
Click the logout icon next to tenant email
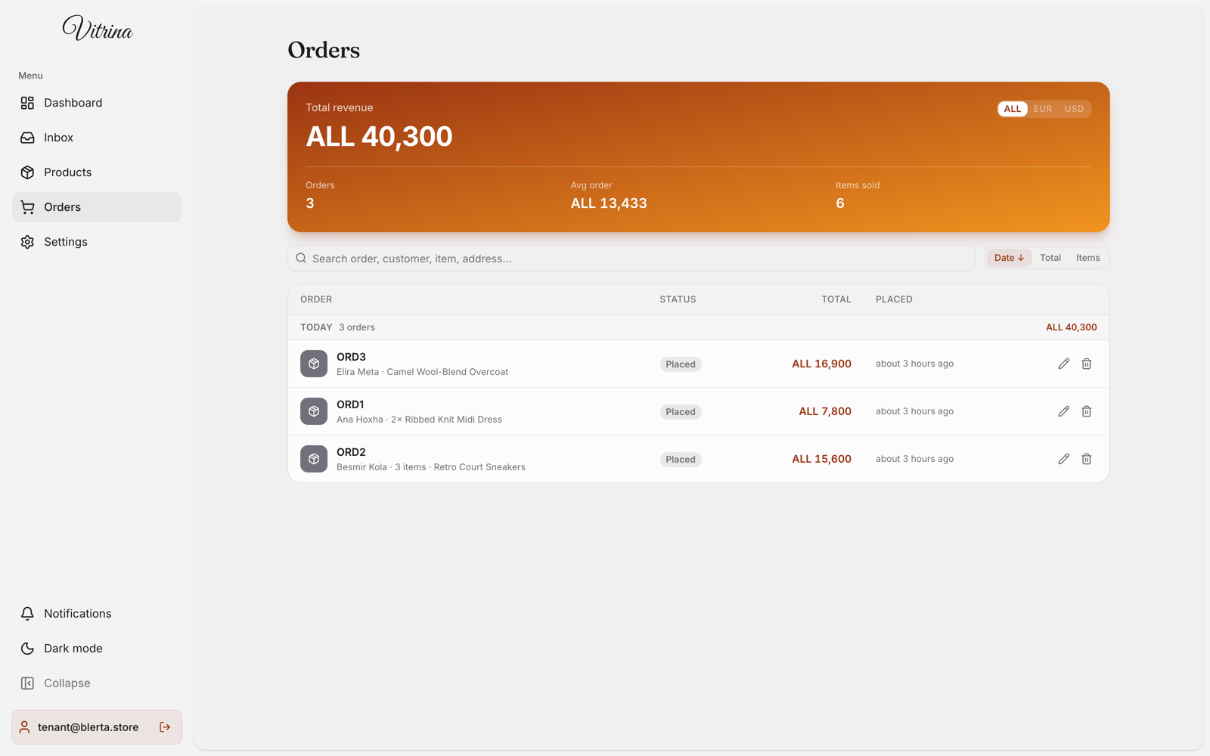click(165, 727)
